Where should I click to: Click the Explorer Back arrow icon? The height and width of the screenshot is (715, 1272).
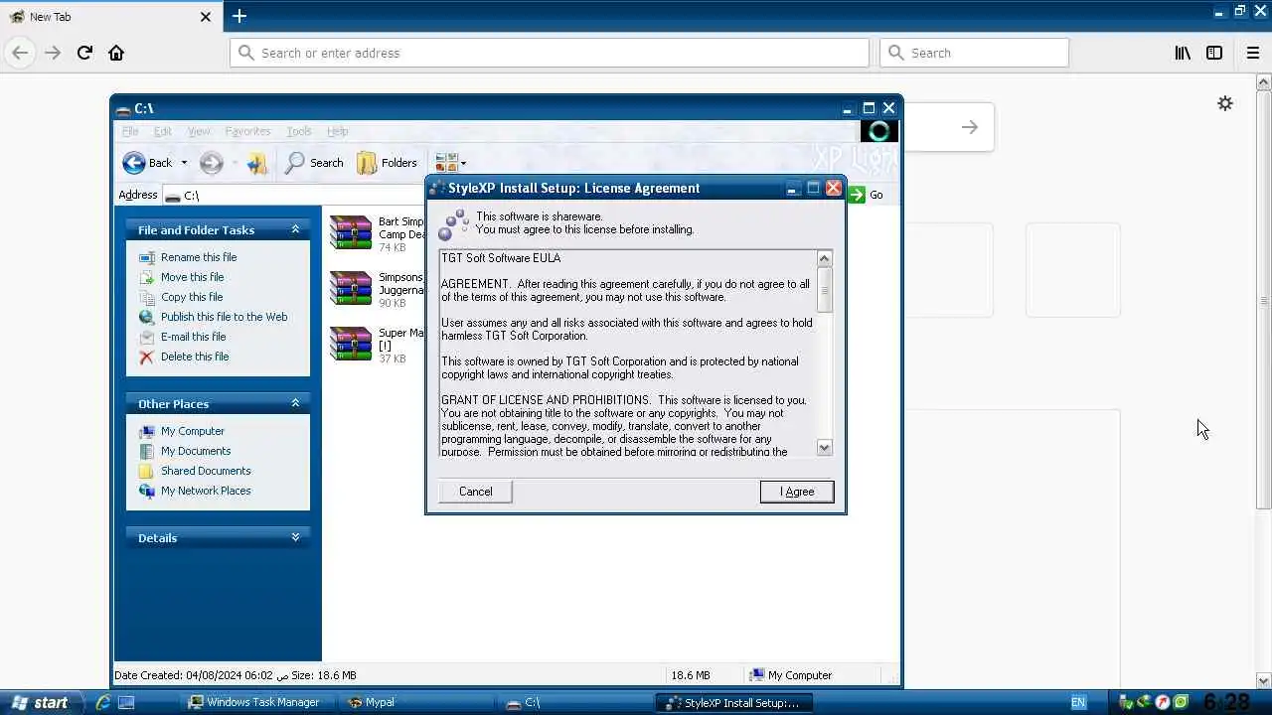click(x=134, y=163)
